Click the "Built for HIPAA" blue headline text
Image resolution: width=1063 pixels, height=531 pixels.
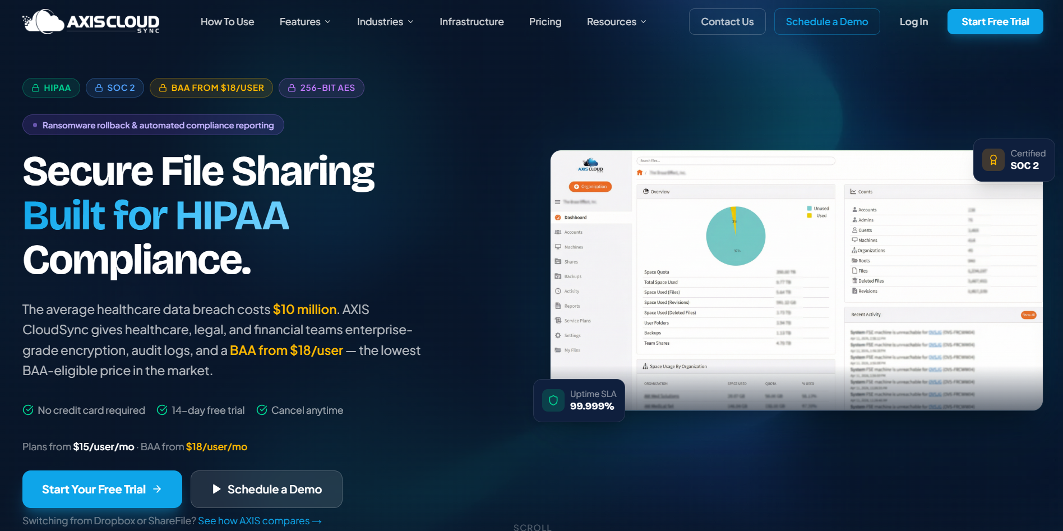pos(156,216)
